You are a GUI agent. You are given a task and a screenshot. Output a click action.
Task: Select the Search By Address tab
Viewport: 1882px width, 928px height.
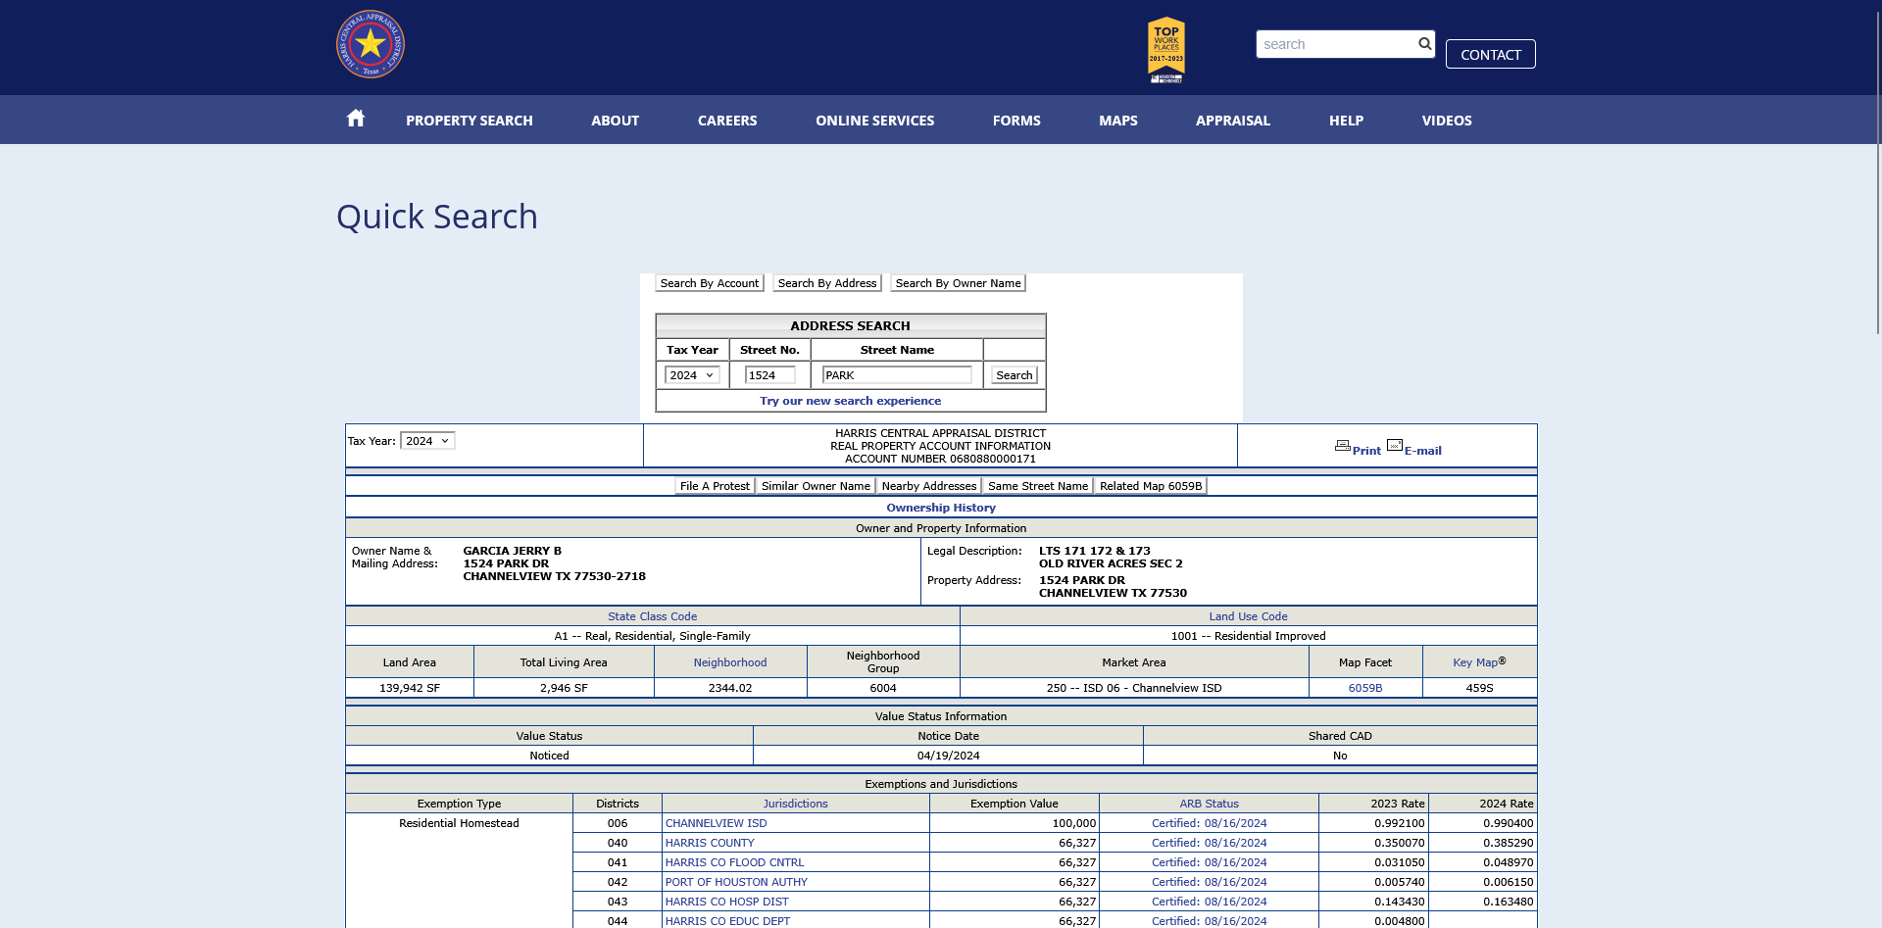pyautogui.click(x=827, y=283)
